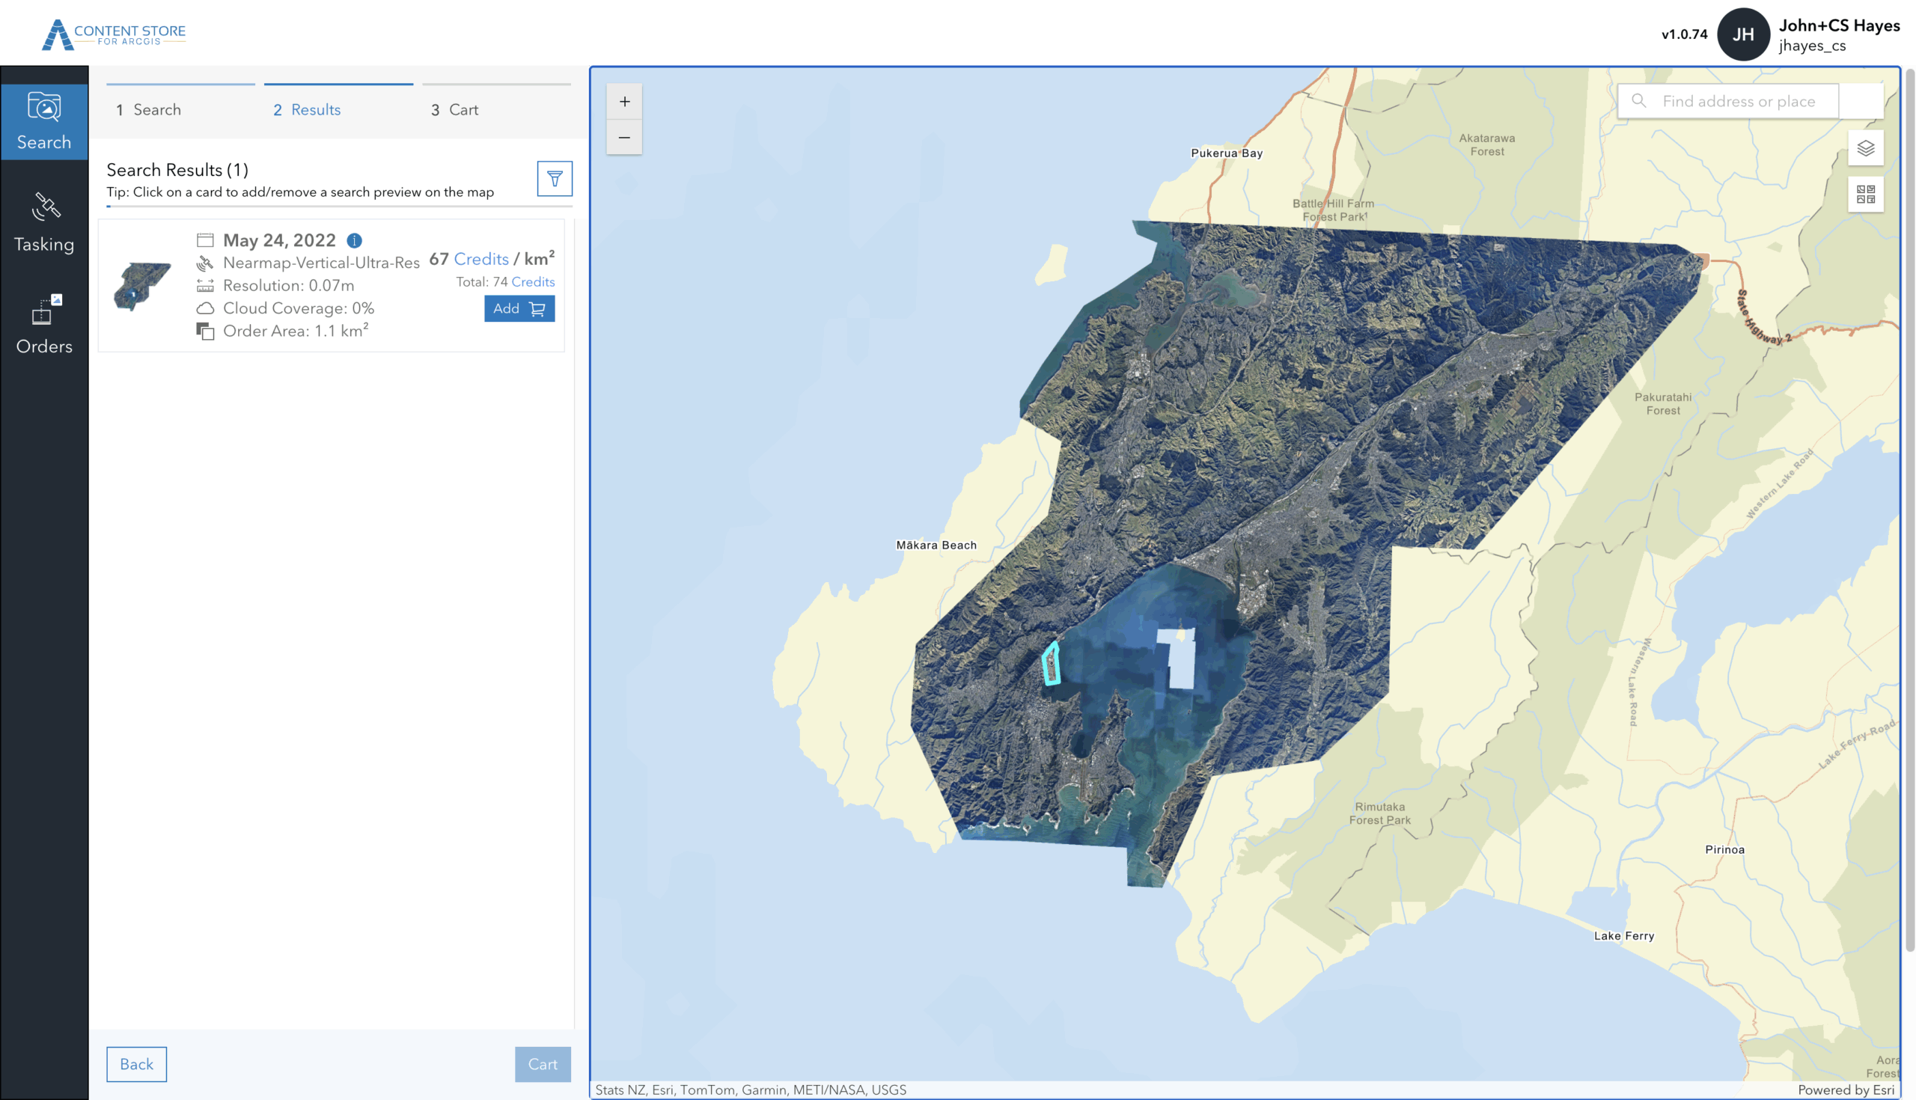Click the Find address or place field
Screen dimensions: 1916x1100
click(1738, 101)
